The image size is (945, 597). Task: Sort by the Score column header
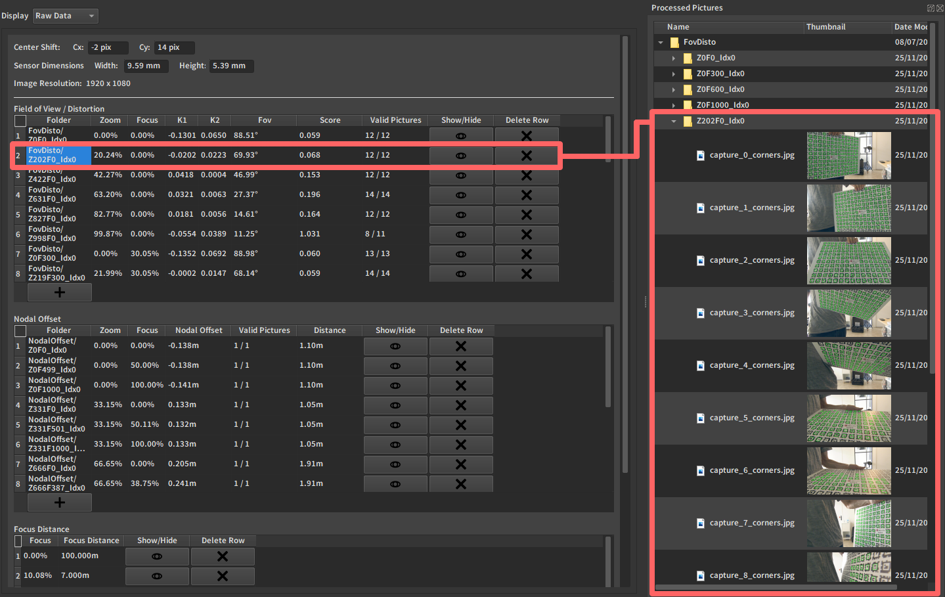[330, 120]
